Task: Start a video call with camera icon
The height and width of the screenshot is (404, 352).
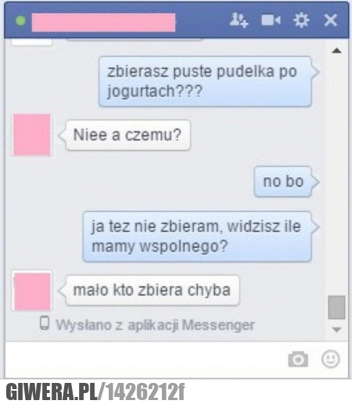Action: tap(271, 20)
